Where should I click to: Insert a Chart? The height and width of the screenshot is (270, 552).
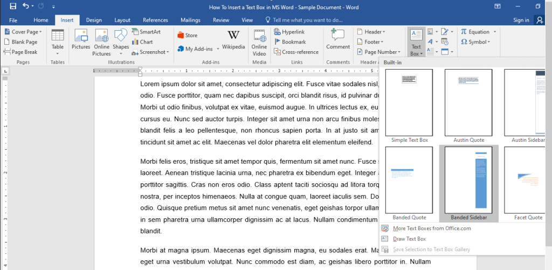coord(142,42)
